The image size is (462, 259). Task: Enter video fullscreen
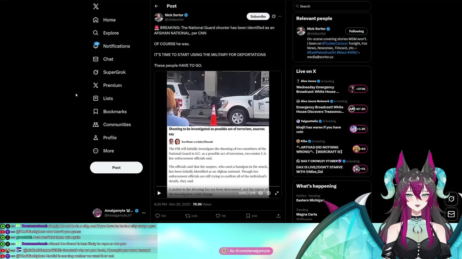click(x=277, y=193)
